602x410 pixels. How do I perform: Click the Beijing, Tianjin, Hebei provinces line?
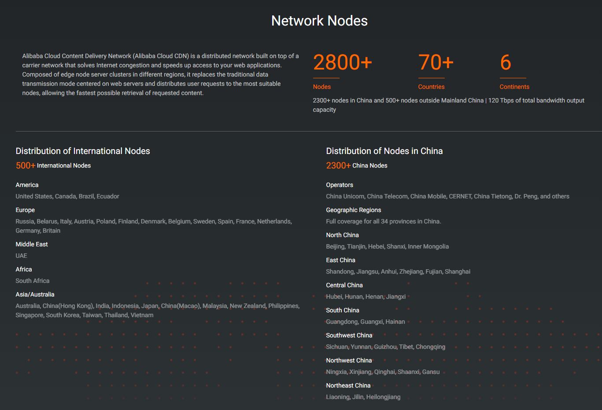(x=388, y=246)
